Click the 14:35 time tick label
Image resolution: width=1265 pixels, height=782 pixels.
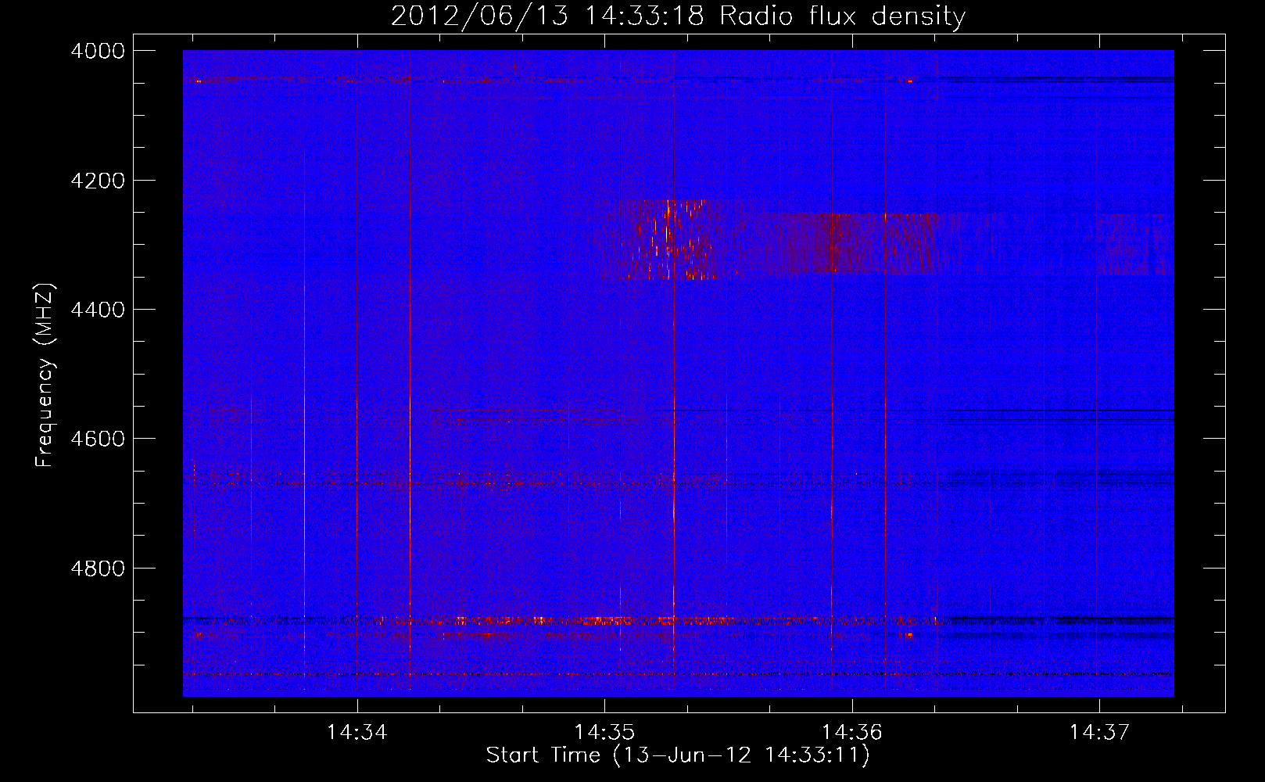604,733
